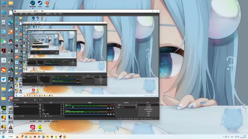Move the selected scene up in Scenes panel
The height and width of the screenshot is (139, 248).
(20, 116)
